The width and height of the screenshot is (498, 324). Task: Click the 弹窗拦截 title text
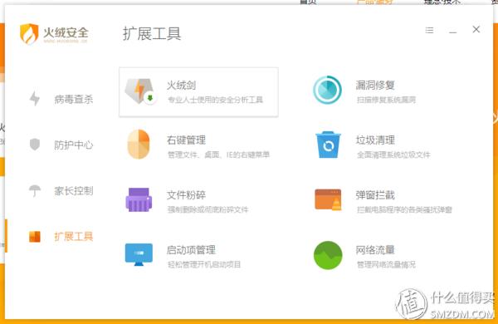[375, 195]
